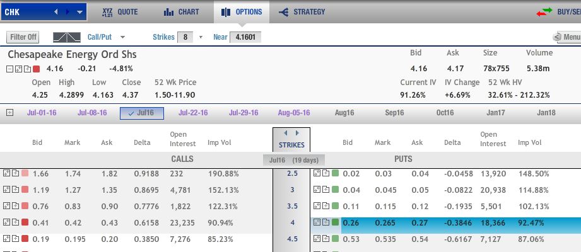581x252 pixels.
Task: Open chart icon for call with bid 0.76
Action: pyautogui.click(x=6, y=206)
